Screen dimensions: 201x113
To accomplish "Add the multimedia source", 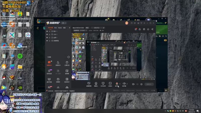I will click(110, 84).
